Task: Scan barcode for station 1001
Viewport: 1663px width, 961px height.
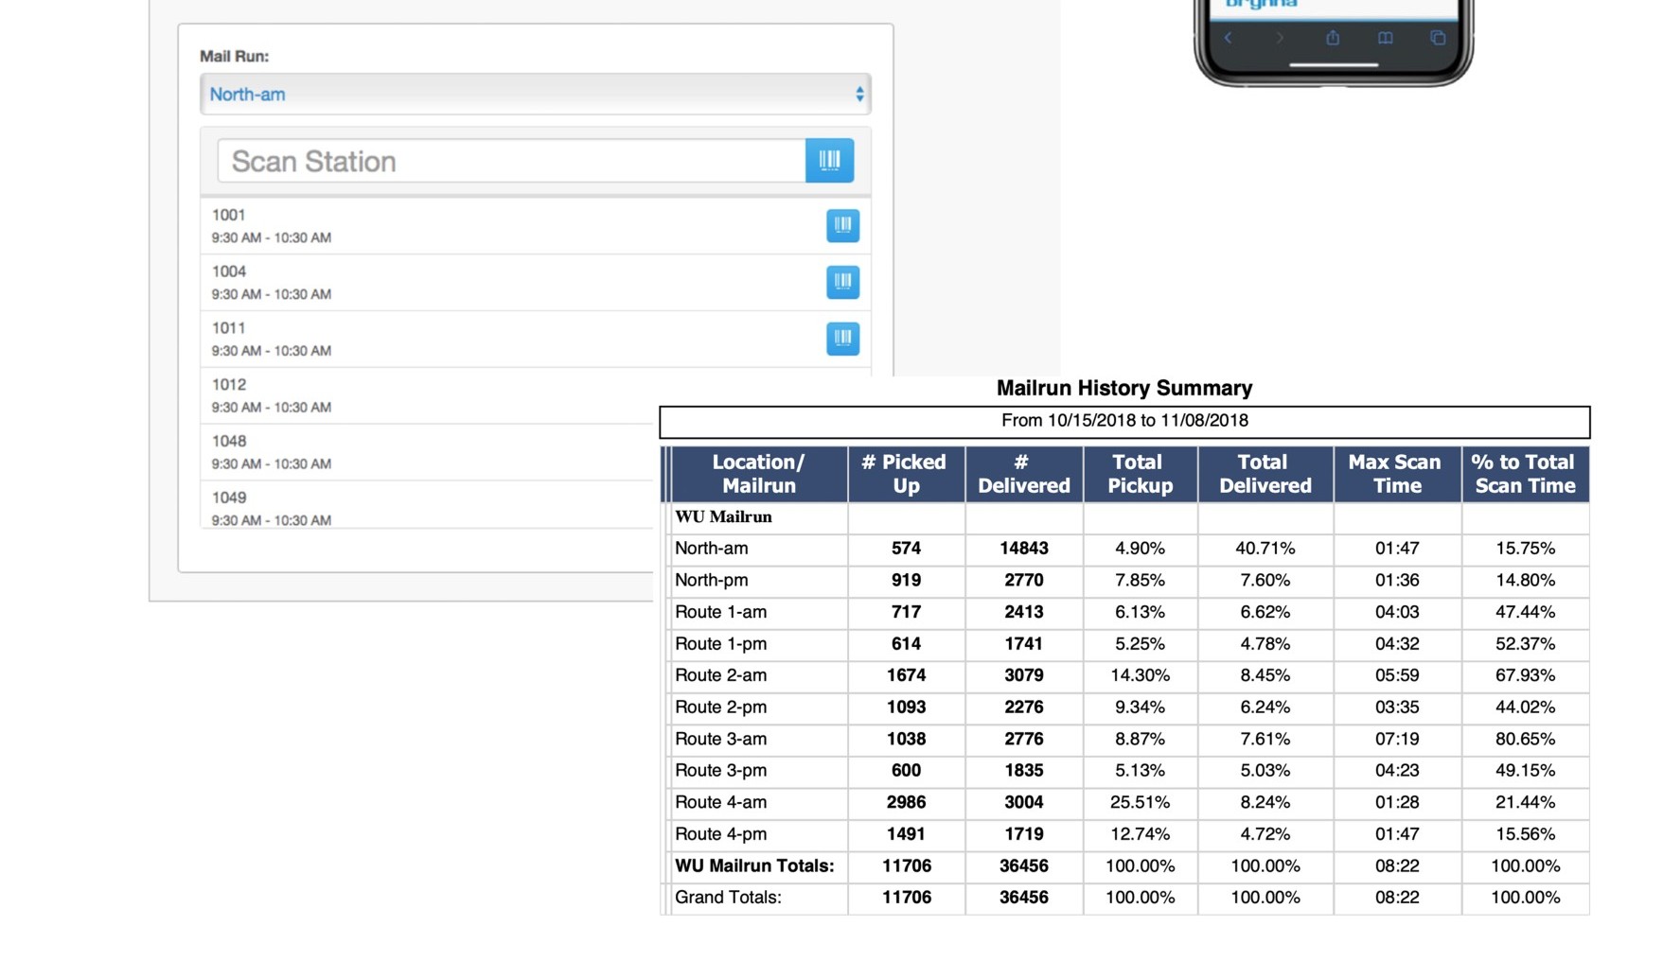Action: (x=842, y=225)
